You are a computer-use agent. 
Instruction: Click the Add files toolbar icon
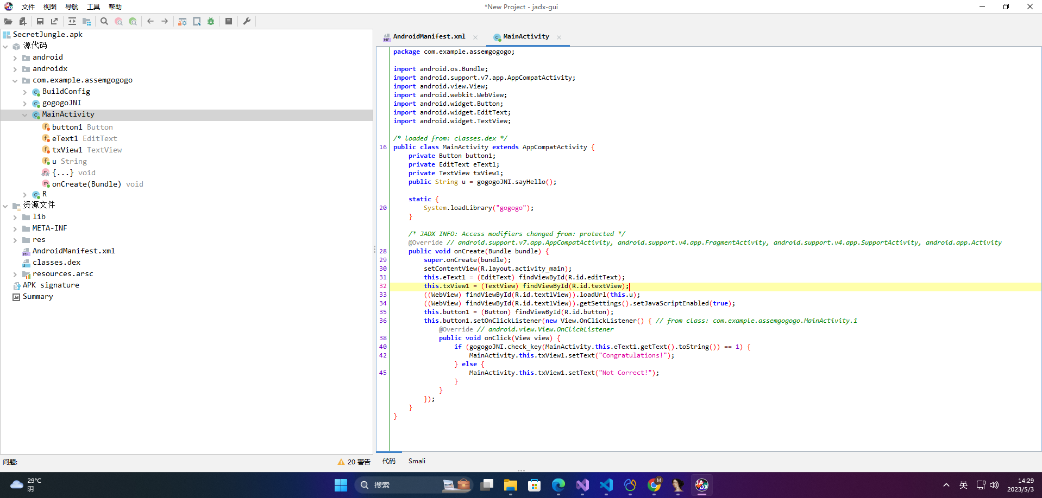pyautogui.click(x=22, y=21)
